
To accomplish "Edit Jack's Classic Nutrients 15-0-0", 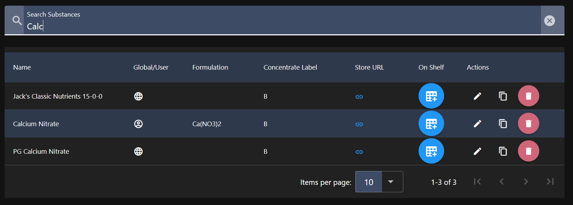I will (x=477, y=96).
